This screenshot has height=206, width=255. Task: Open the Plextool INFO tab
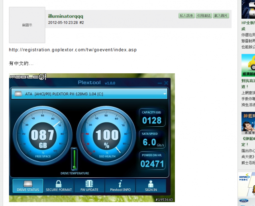pyautogui.click(x=120, y=186)
